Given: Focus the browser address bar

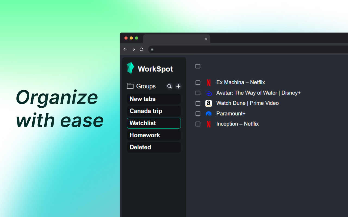Looking at the screenshot, I should click(x=248, y=49).
